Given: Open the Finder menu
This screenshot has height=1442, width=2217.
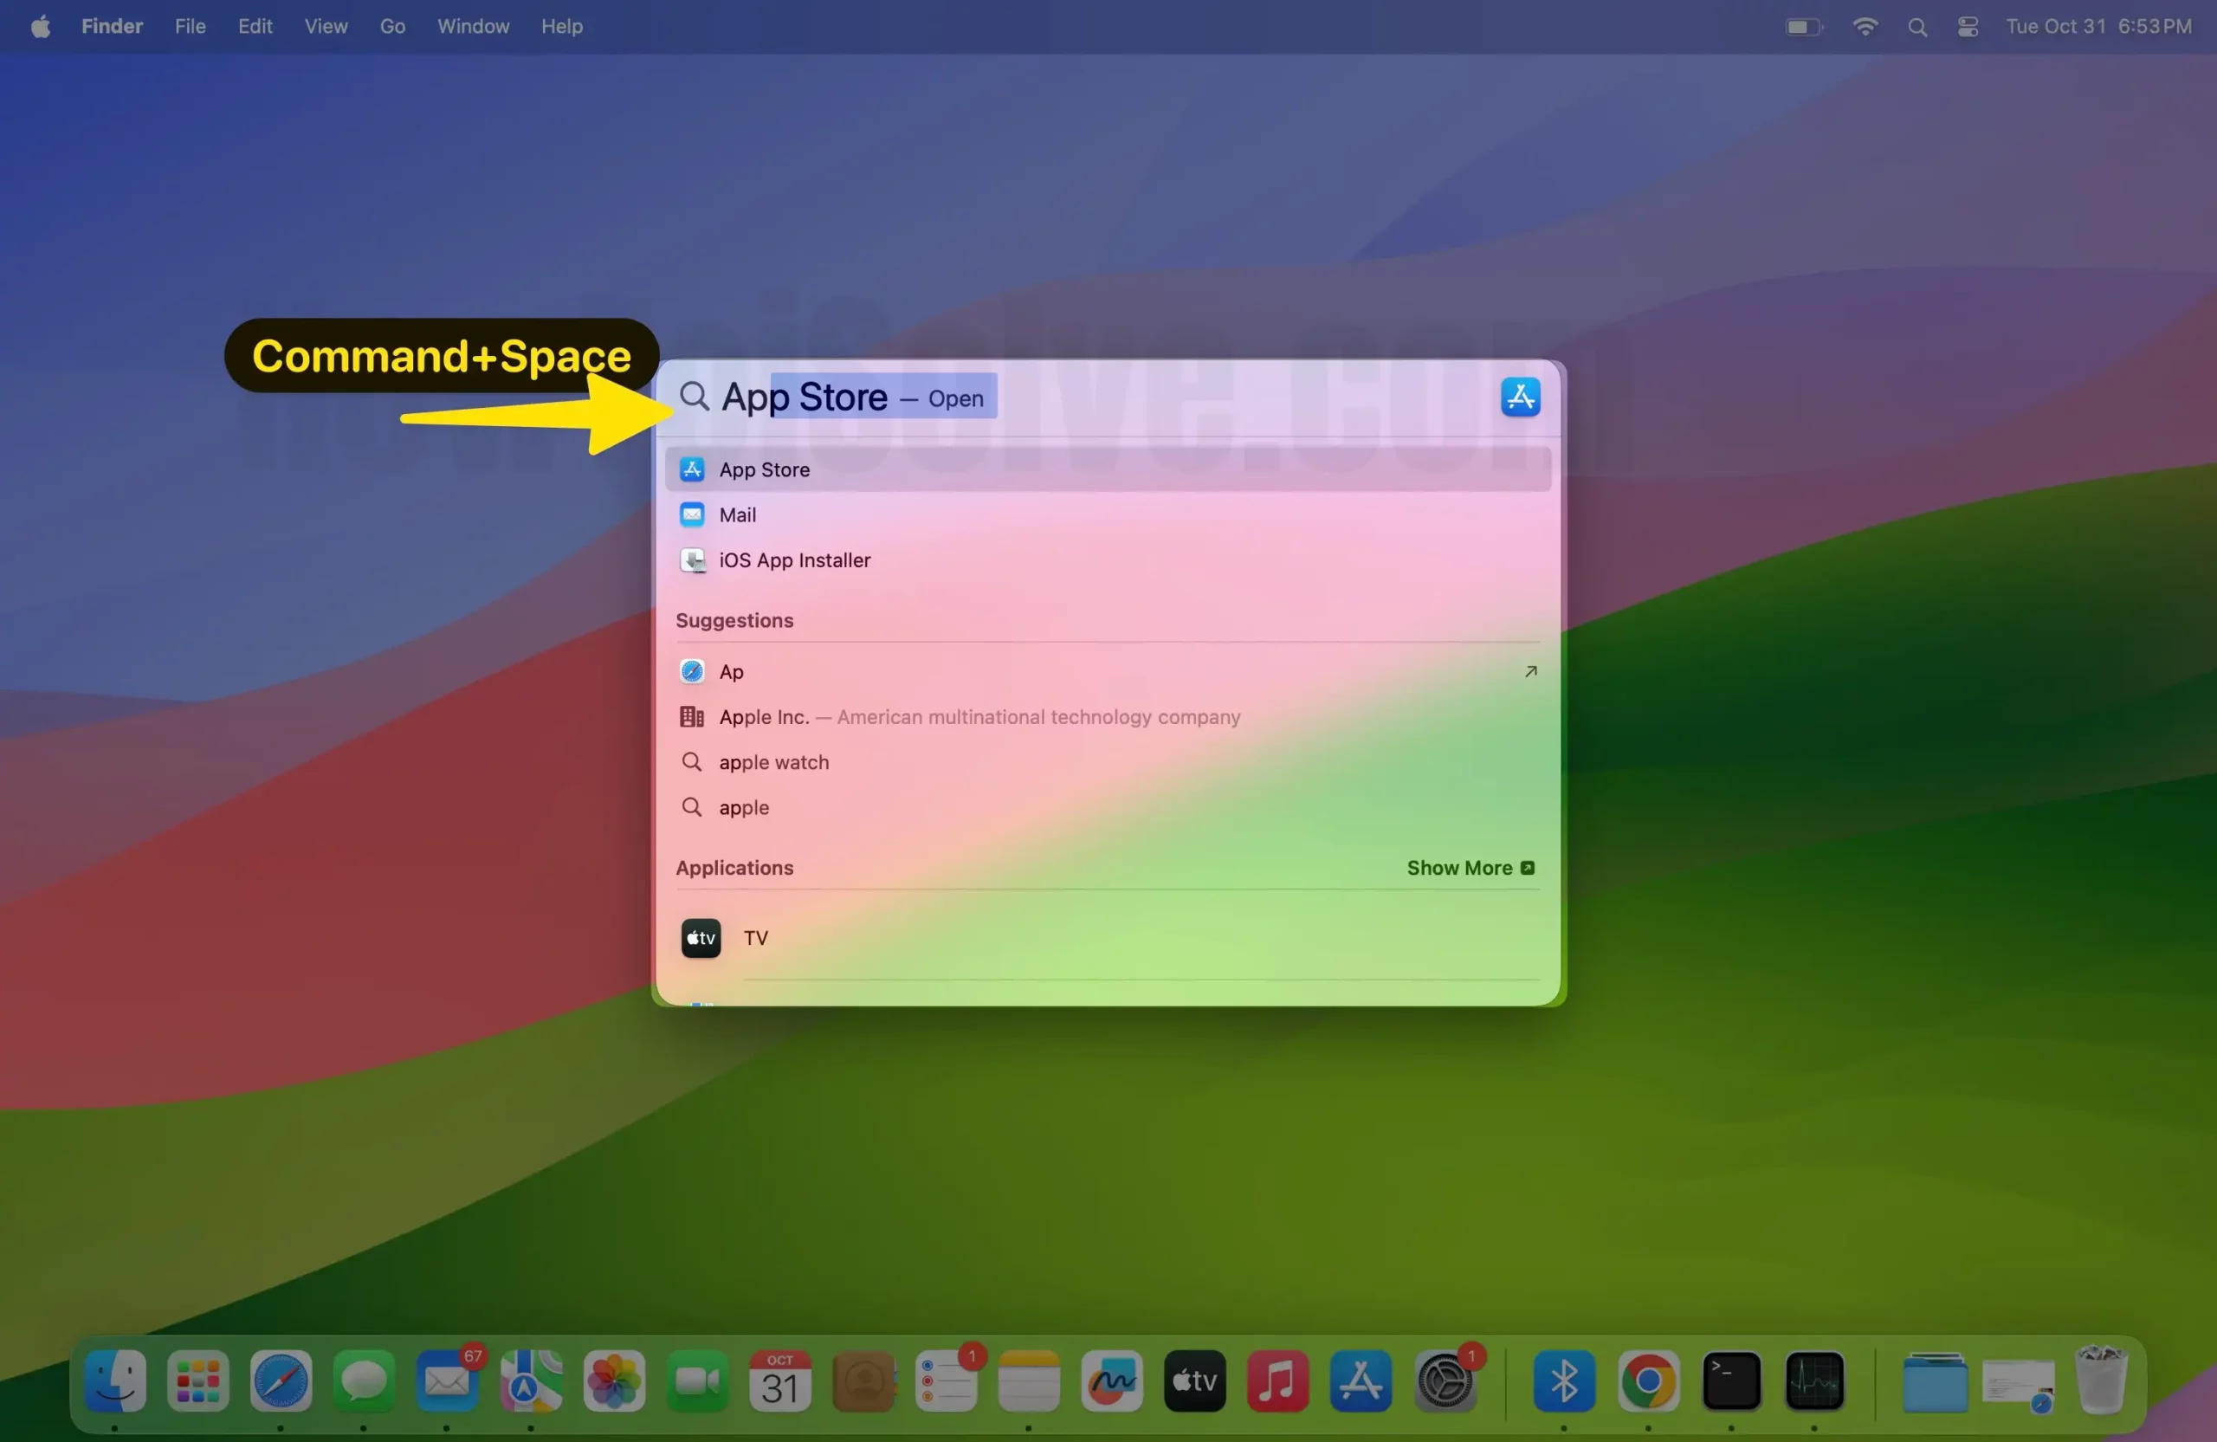Looking at the screenshot, I should tap(112, 26).
